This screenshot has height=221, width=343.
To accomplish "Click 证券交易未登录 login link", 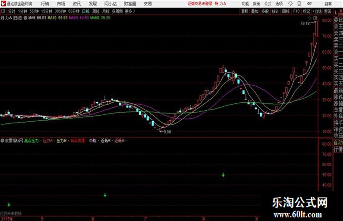I will click(x=200, y=4).
